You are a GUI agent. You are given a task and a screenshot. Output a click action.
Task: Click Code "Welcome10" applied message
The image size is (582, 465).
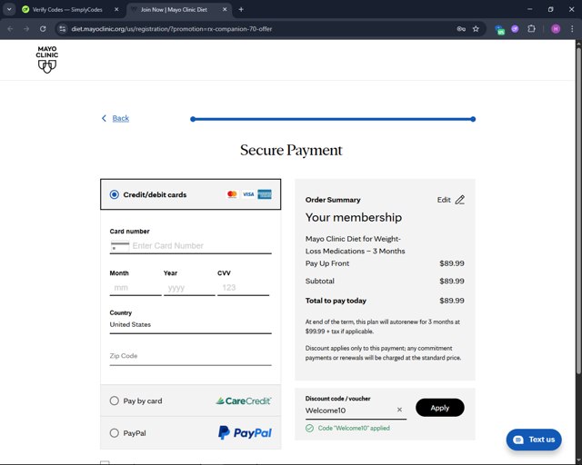point(354,429)
